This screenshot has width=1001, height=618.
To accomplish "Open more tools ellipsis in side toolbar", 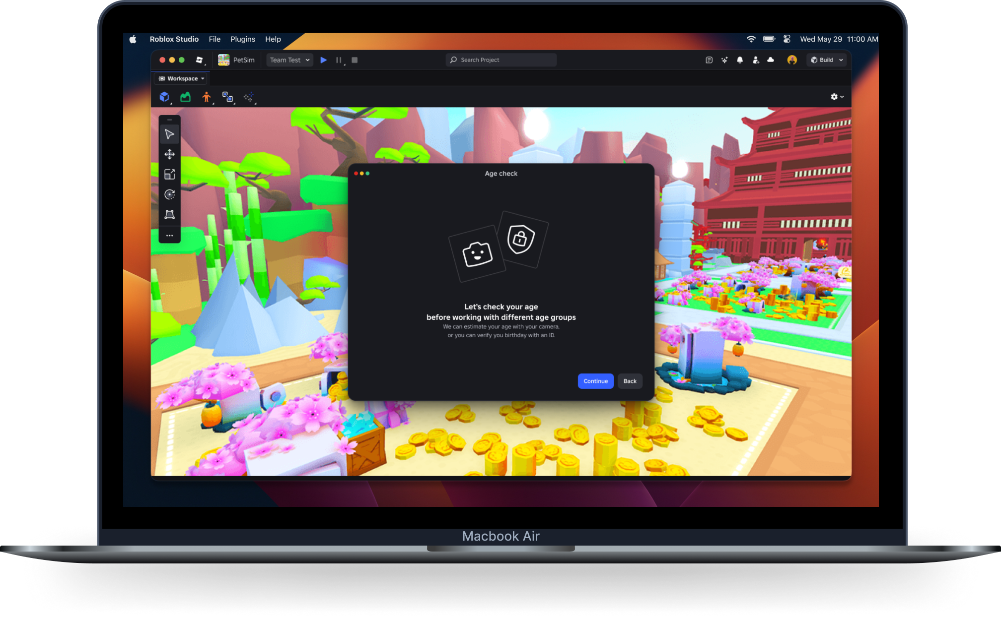I will (169, 236).
